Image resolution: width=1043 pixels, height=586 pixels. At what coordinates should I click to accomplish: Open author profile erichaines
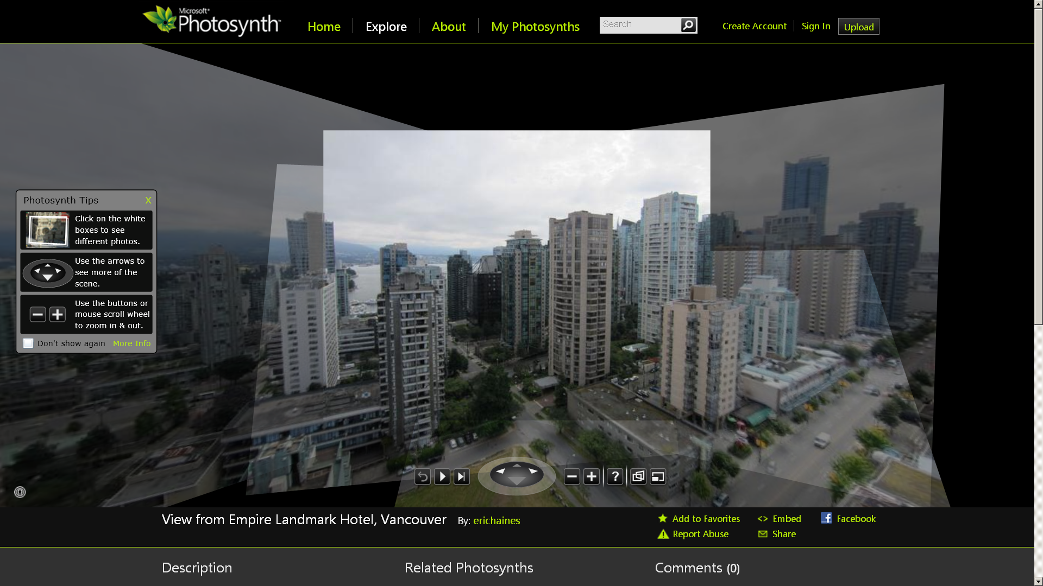pyautogui.click(x=497, y=520)
